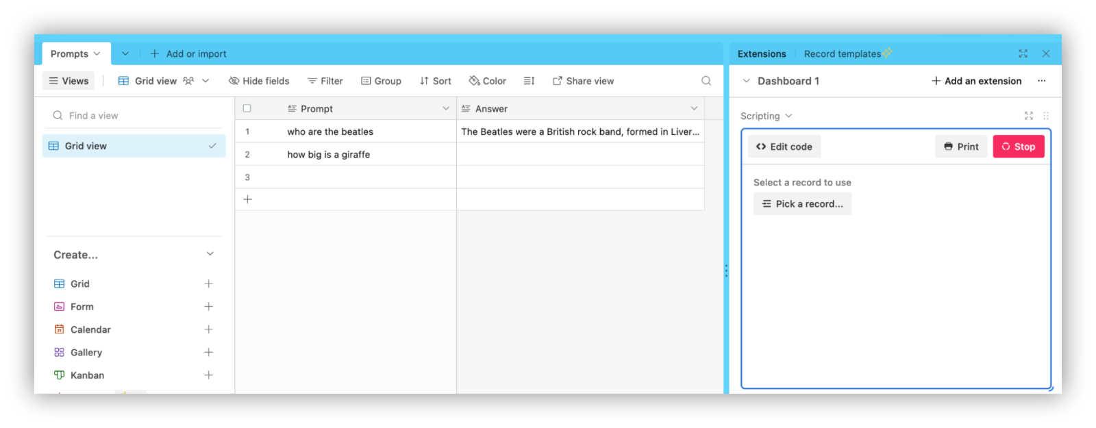Expand the Prompts tab chevron

click(97, 53)
